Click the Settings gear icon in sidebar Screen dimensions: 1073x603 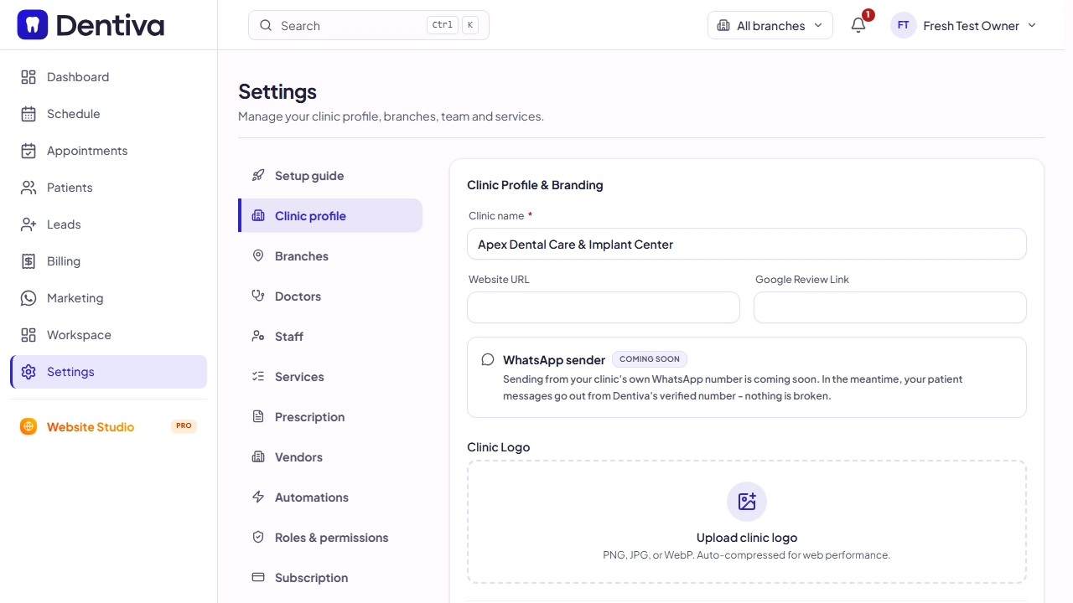point(29,372)
